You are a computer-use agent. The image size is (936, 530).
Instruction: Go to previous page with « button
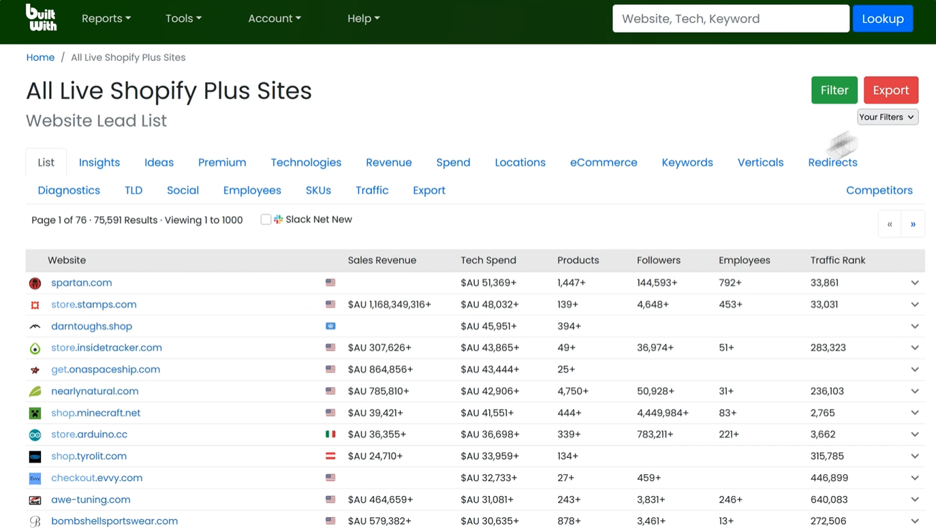click(890, 224)
